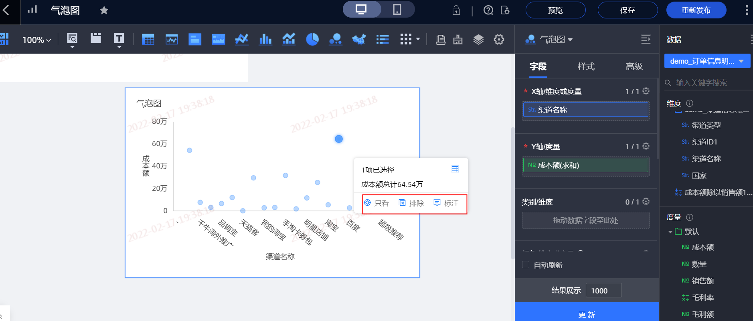Image resolution: width=753 pixels, height=321 pixels.
Task: Switch to the 高级 tab
Action: coord(634,66)
